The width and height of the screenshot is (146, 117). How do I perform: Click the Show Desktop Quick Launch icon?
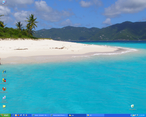(x=24, y=115)
